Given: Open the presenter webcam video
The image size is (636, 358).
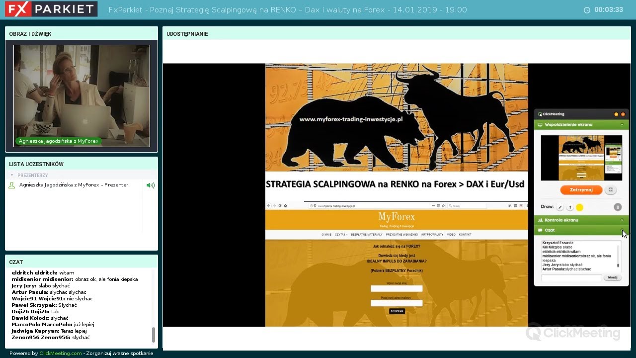Looking at the screenshot, I should pos(81,96).
